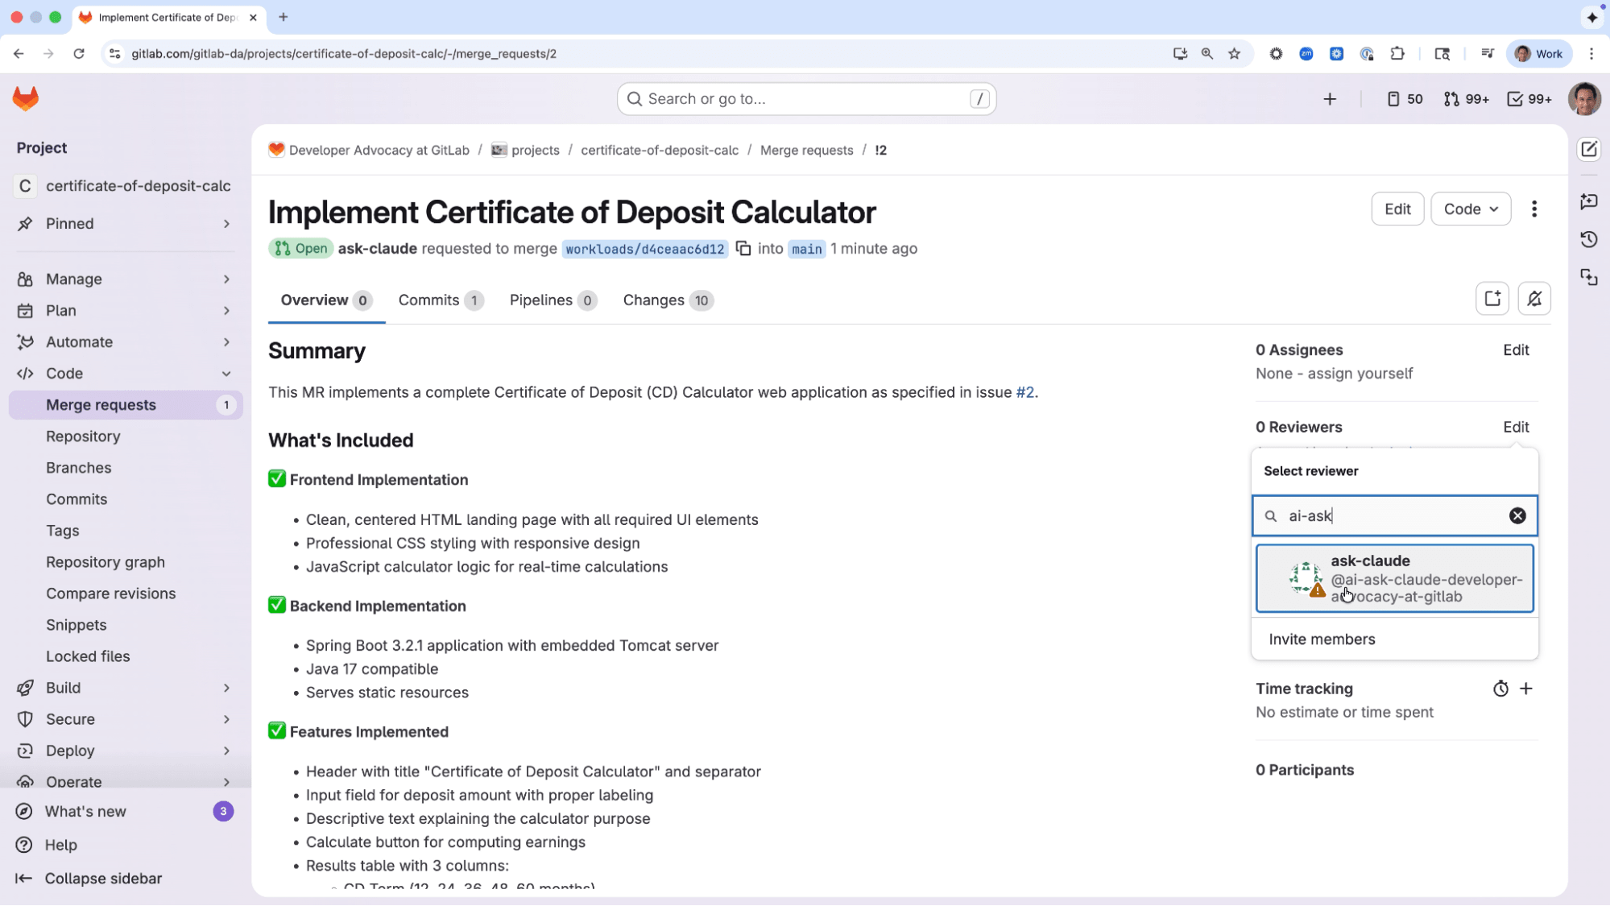Click the Search or go to field

[x=805, y=98]
